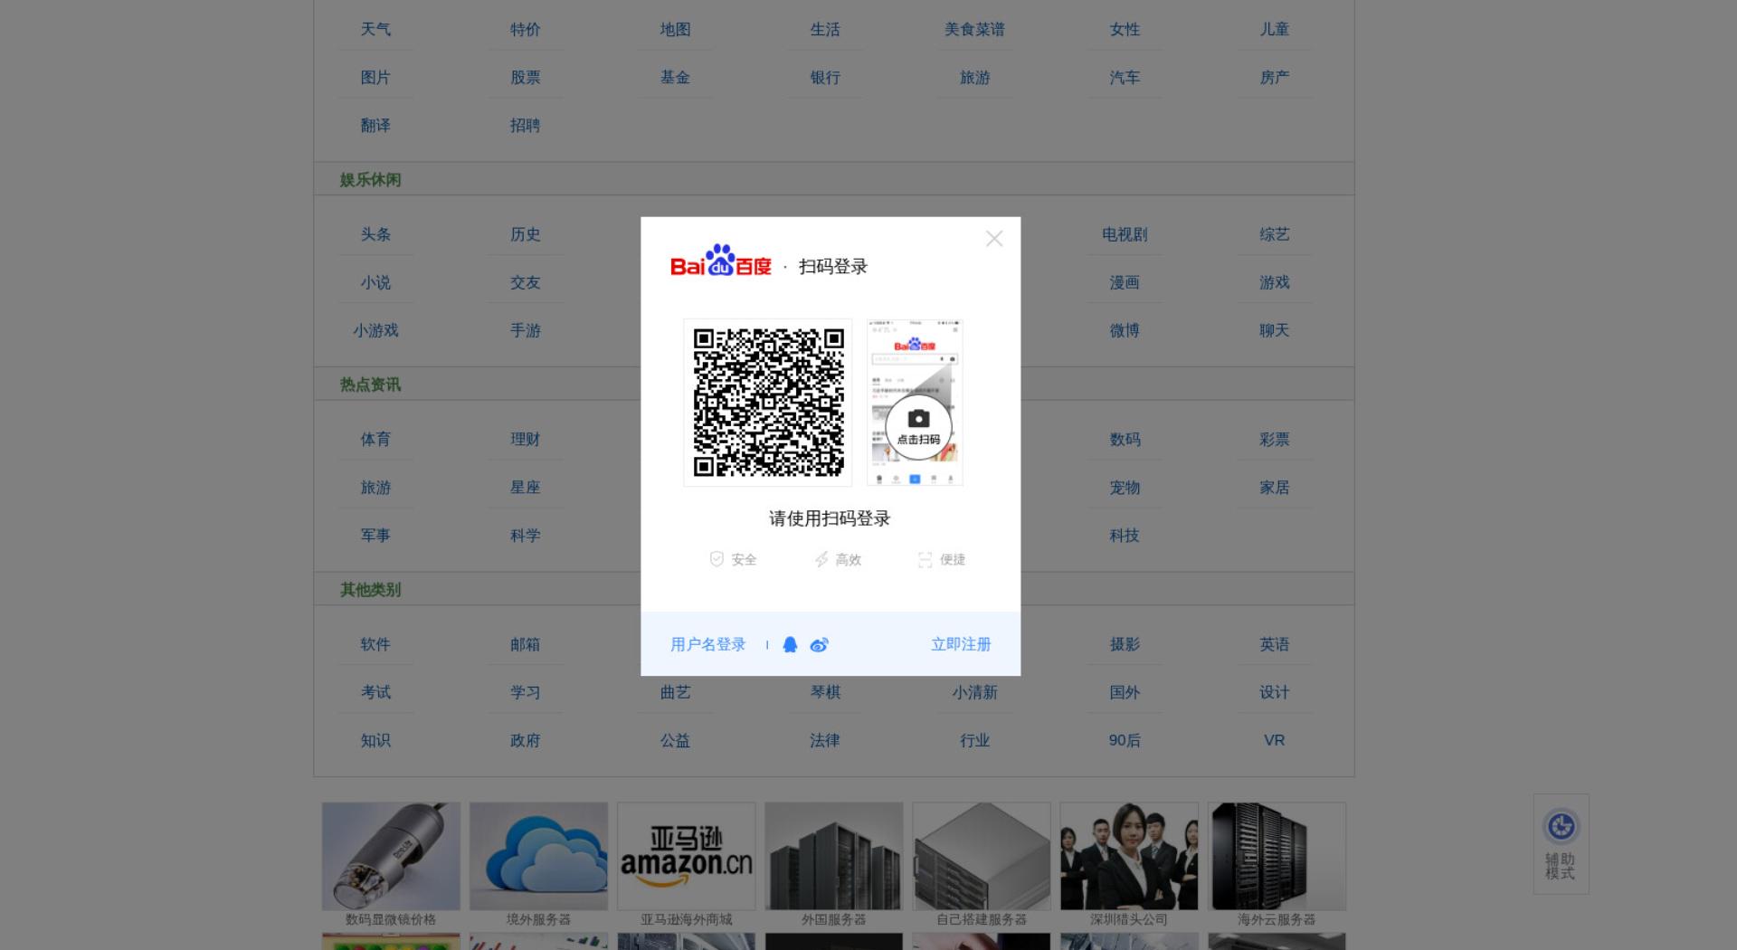Image resolution: width=1737 pixels, height=950 pixels.
Task: Open the 小清新 link
Action: click(974, 692)
